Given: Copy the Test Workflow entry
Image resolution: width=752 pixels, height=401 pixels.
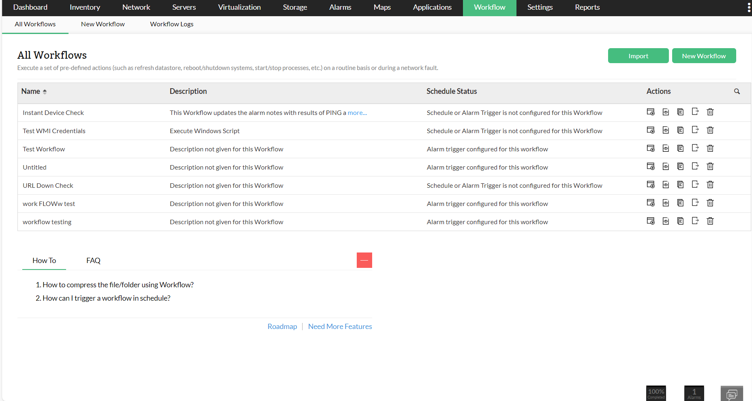Looking at the screenshot, I should point(680,148).
